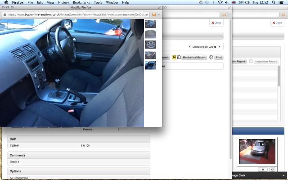Click the orange feed icon in zoom window
Viewport: 288px width, 180px height.
coord(154,14)
